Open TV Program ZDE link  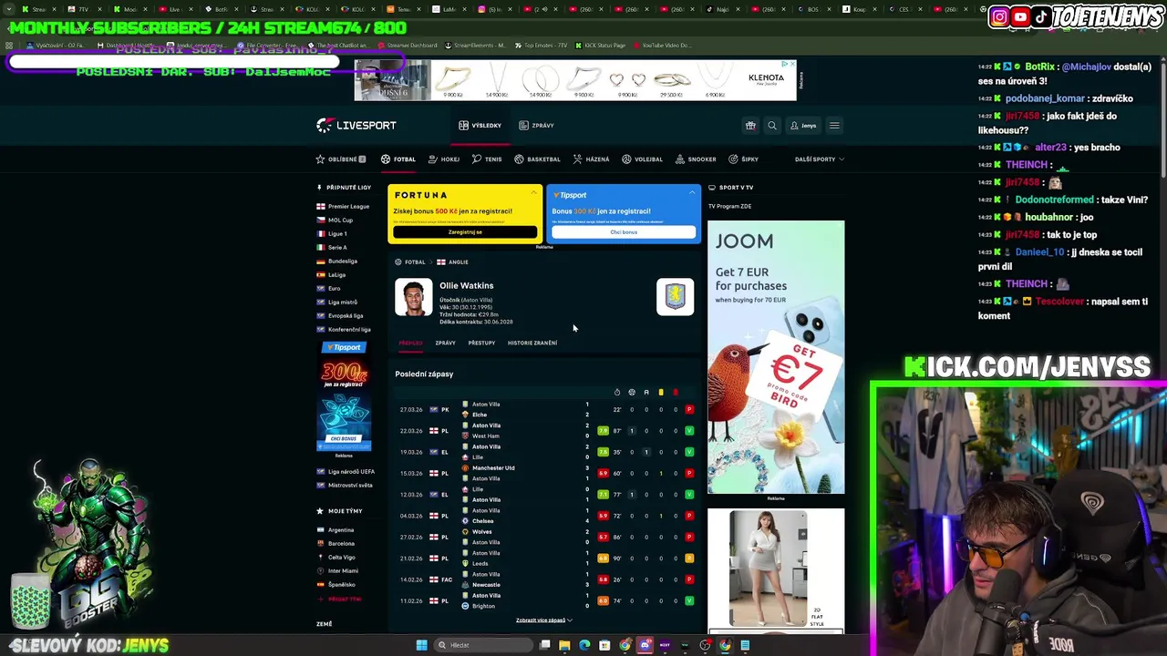729,207
